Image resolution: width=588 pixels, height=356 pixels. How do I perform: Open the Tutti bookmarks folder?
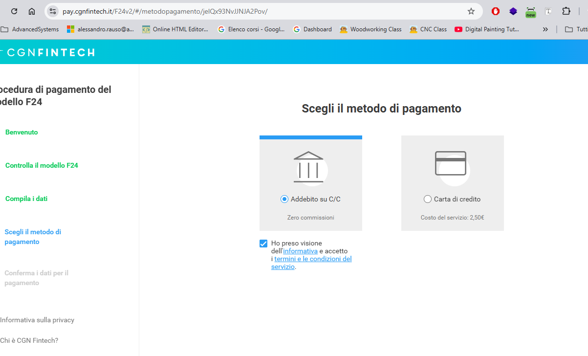(576, 29)
